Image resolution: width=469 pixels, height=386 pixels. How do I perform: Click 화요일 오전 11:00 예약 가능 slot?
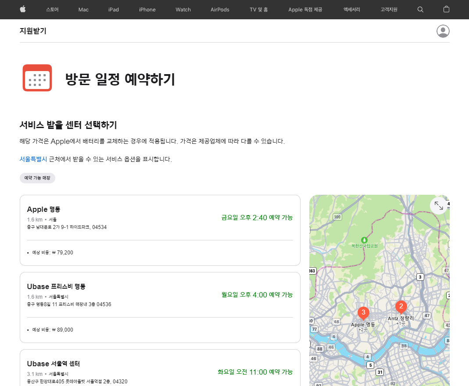coord(255,372)
